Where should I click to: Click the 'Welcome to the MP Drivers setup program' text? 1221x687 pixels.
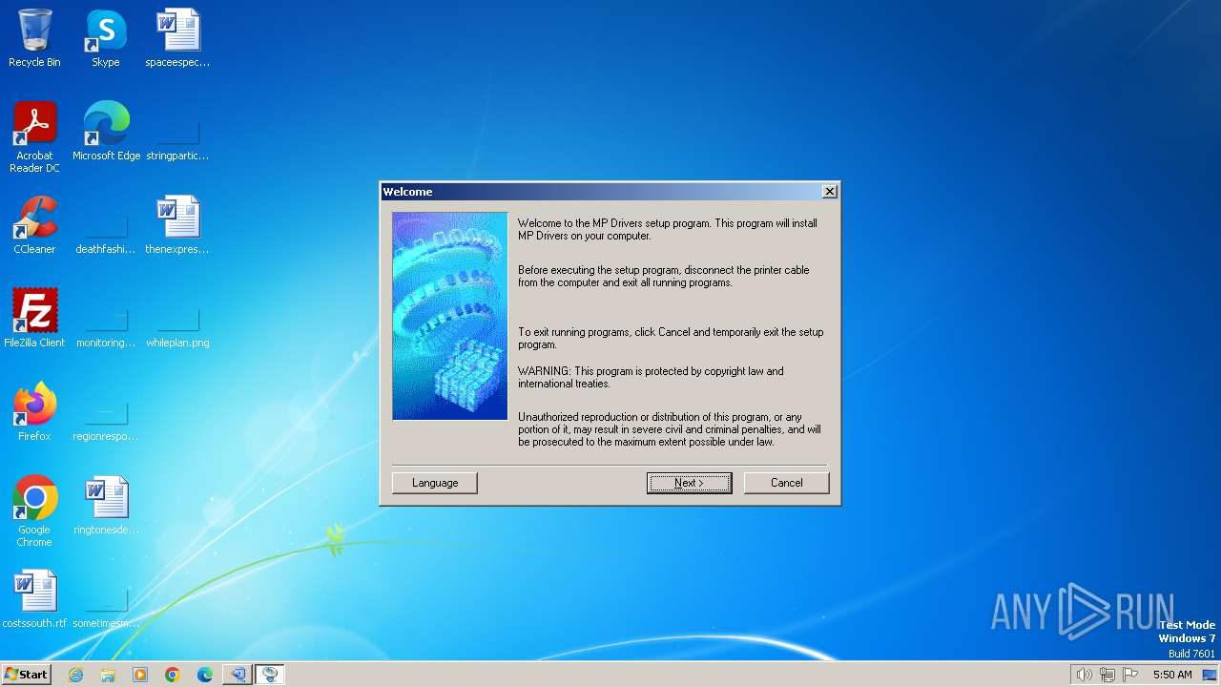(x=668, y=229)
